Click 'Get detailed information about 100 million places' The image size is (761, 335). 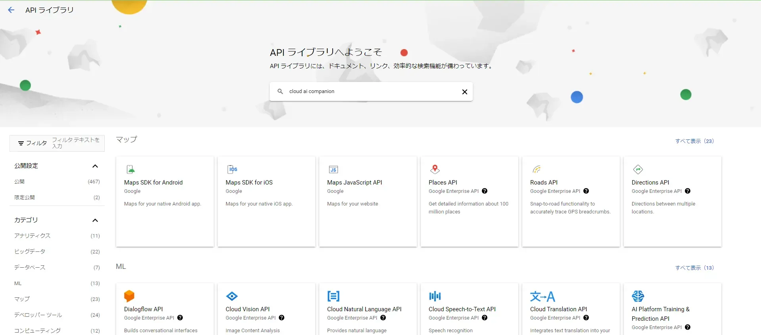point(468,208)
